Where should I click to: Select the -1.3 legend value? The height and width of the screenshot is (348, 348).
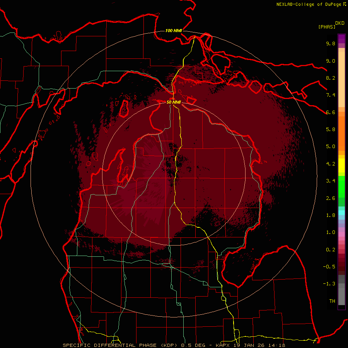tap(329, 284)
